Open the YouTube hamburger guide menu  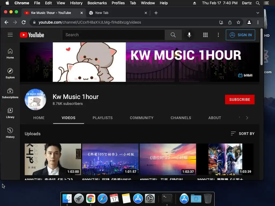click(10, 35)
